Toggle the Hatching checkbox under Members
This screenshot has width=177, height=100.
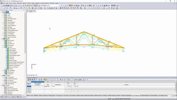(7, 57)
